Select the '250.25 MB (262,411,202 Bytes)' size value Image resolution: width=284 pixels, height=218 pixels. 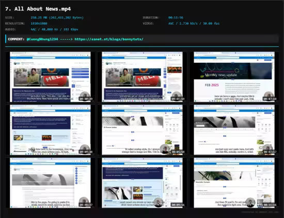click(57, 17)
